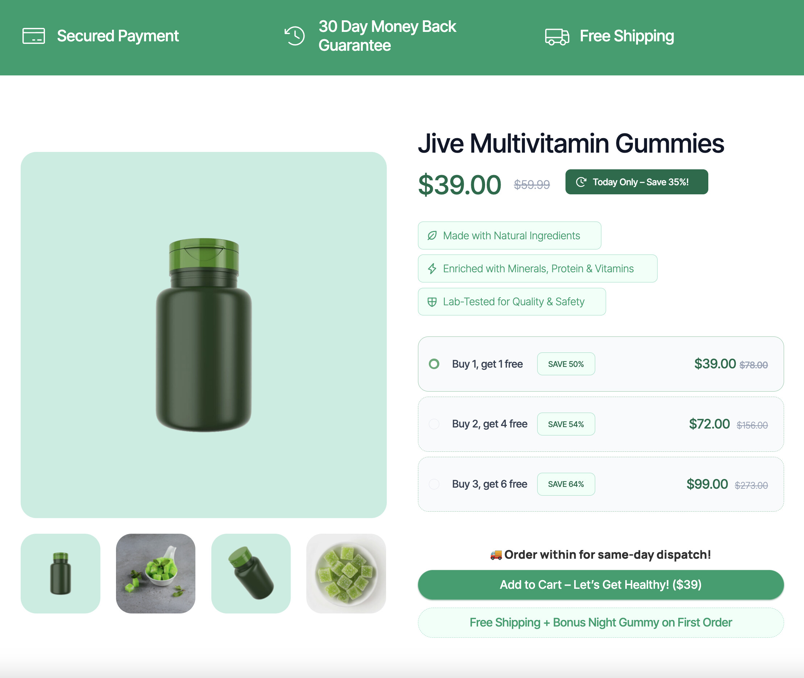Image resolution: width=804 pixels, height=678 pixels.
Task: Click the leaf icon for natural ingredients
Action: click(432, 236)
